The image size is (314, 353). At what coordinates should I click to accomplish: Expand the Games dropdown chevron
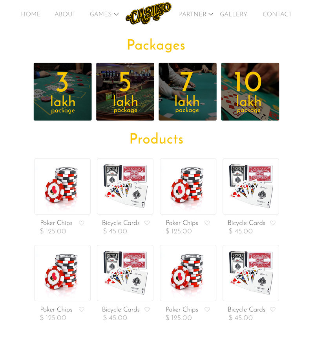click(116, 14)
